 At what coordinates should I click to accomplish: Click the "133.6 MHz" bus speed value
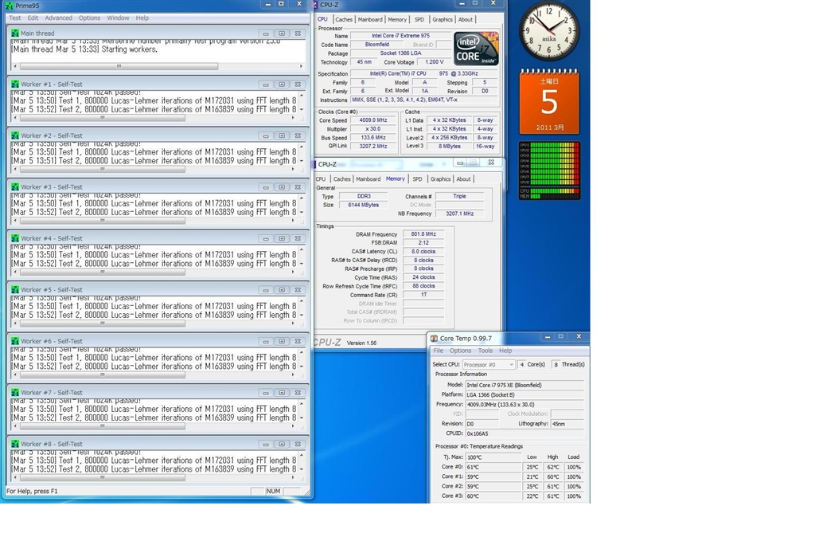point(374,138)
